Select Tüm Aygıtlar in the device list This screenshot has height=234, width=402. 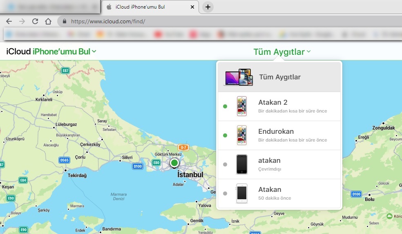[279, 77]
